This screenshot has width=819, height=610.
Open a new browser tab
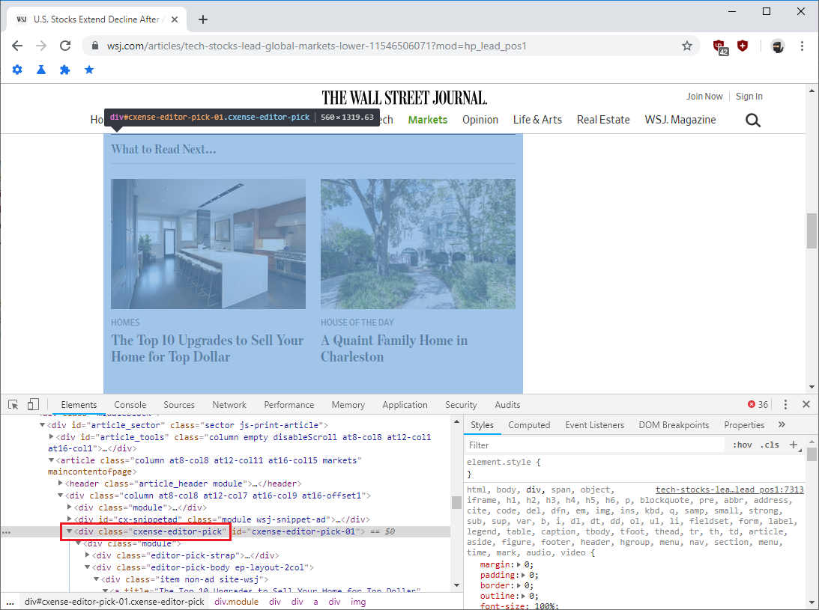pos(203,19)
